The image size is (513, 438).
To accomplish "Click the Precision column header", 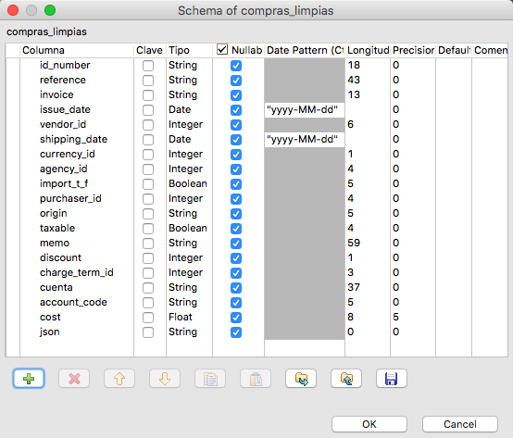I will 413,50.
